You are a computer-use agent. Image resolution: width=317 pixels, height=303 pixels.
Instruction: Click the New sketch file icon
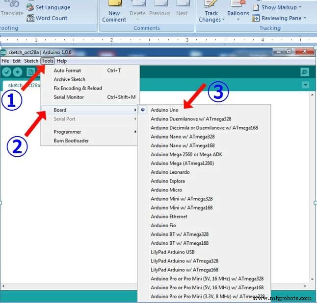tap(30, 72)
